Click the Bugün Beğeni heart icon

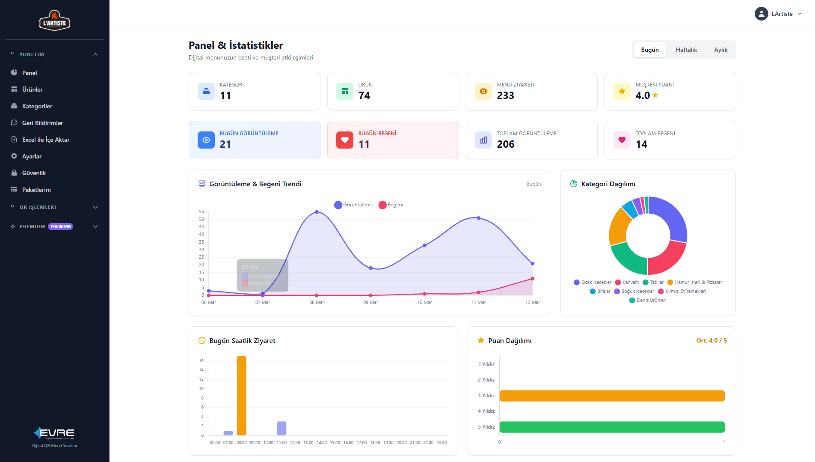click(x=345, y=140)
